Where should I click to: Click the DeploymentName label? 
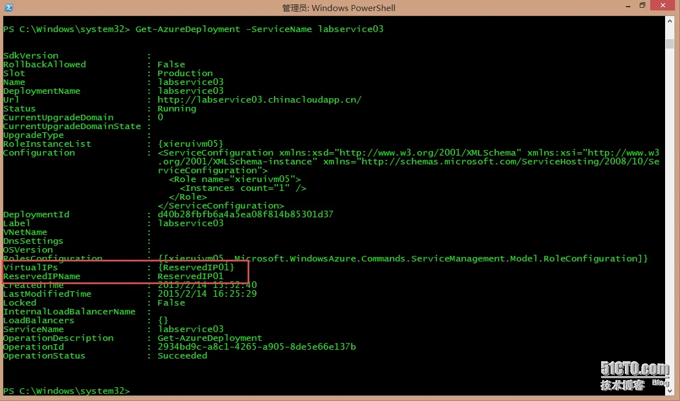tap(41, 91)
